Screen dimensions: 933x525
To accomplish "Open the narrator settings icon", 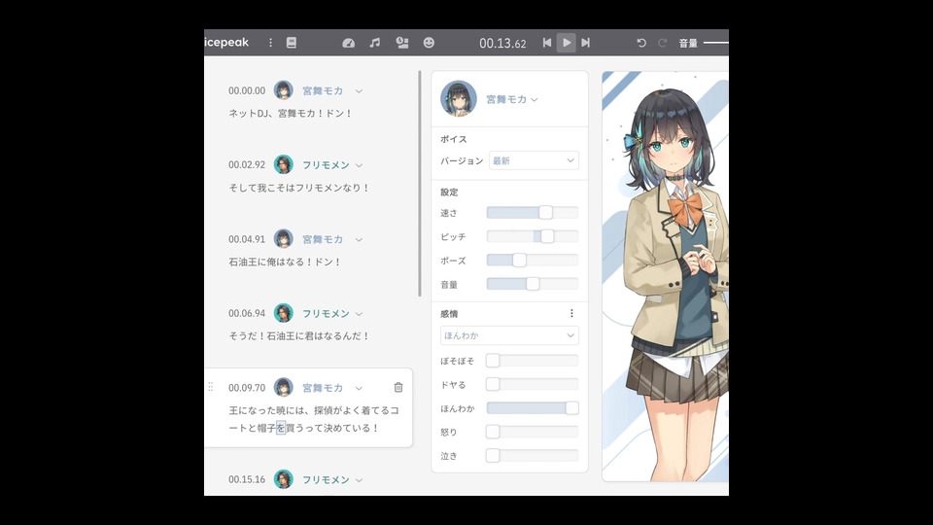I will pos(402,43).
